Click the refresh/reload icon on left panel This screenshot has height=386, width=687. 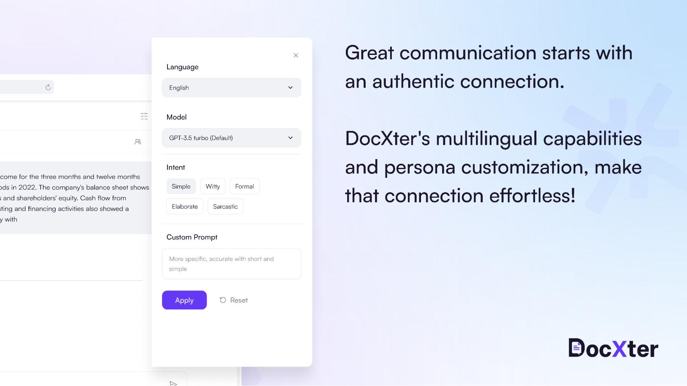(x=48, y=87)
